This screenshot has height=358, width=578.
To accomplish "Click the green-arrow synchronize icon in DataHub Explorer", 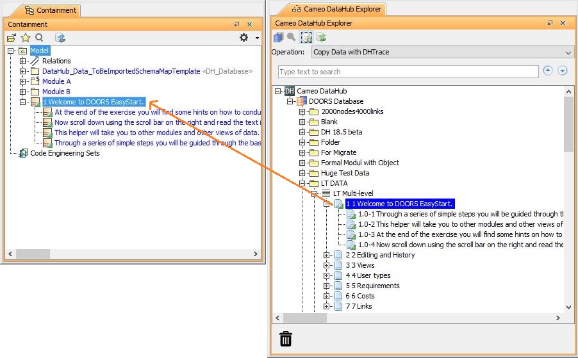I will click(x=322, y=37).
